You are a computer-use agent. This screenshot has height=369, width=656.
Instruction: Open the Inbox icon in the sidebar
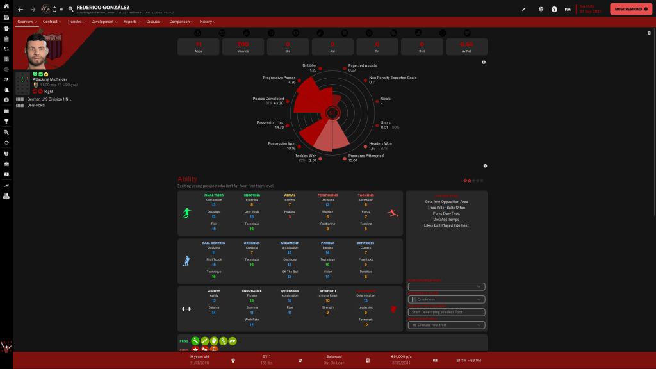(x=6, y=18)
